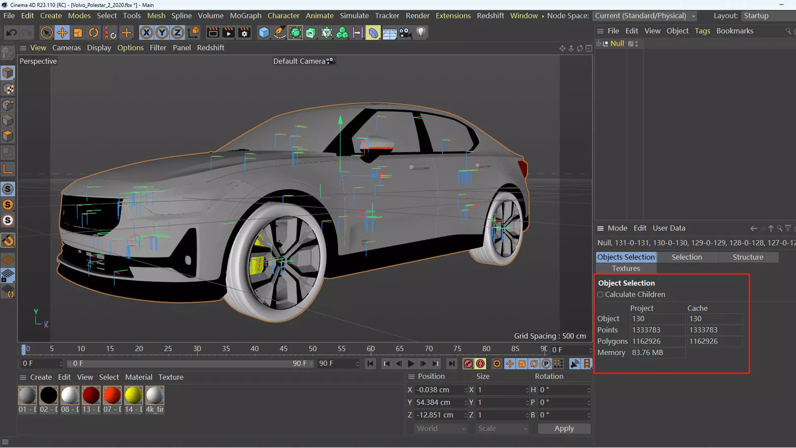796x448 pixels.
Task: Toggle the X axis lock
Action: click(146, 32)
